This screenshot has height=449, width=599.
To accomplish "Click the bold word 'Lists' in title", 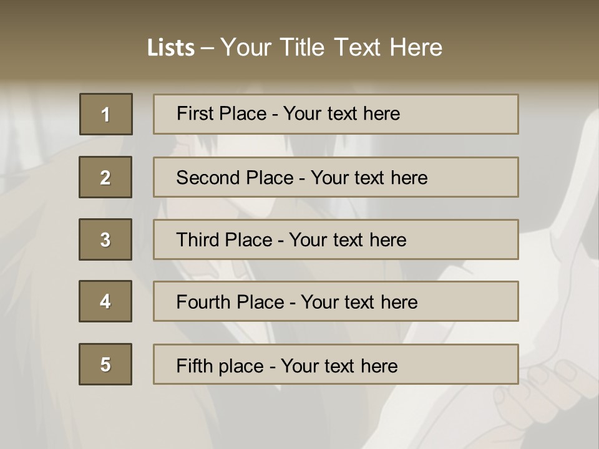I will point(171,48).
